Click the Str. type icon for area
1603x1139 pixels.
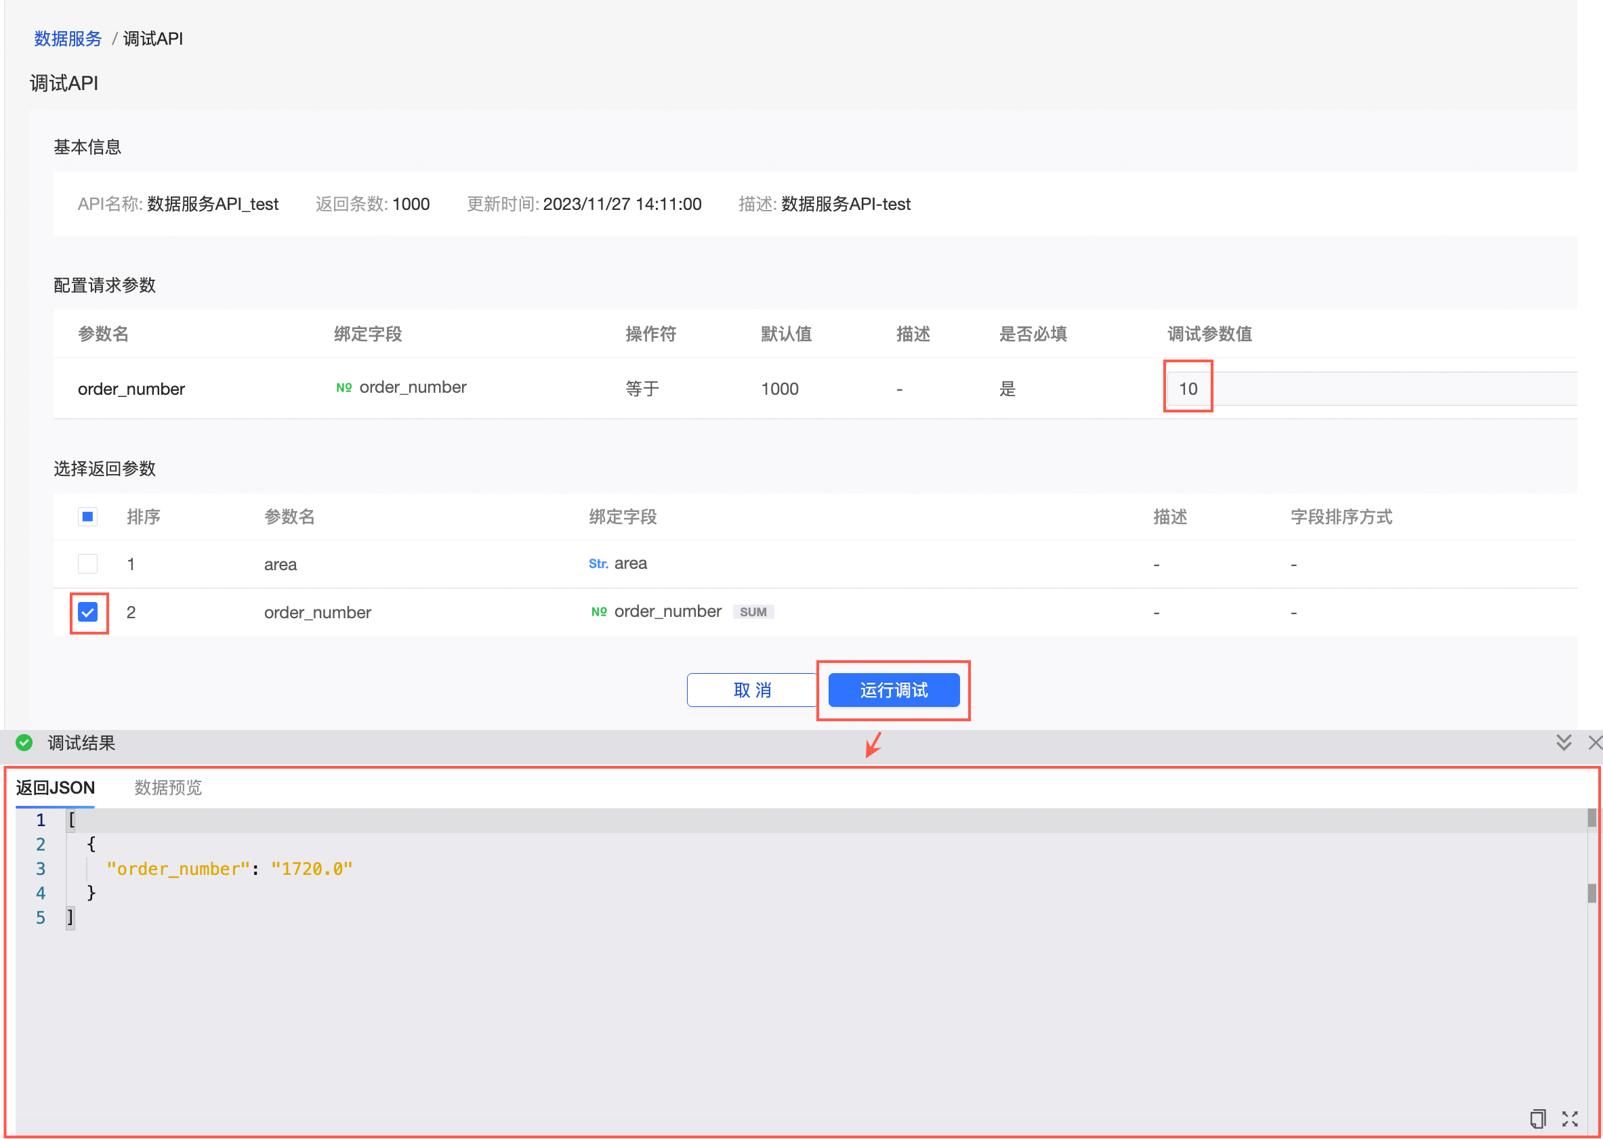[598, 564]
